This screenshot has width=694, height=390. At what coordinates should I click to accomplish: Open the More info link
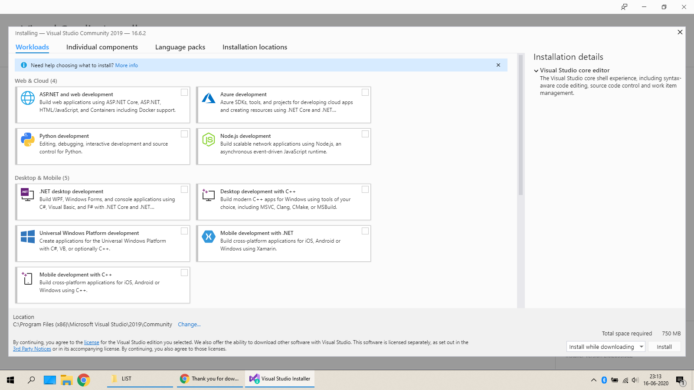[x=127, y=65]
